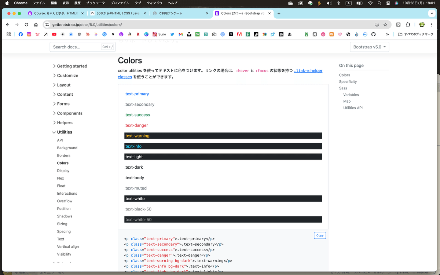Open the GitHub bookmark icon
440x275 pixels.
coord(373,34)
